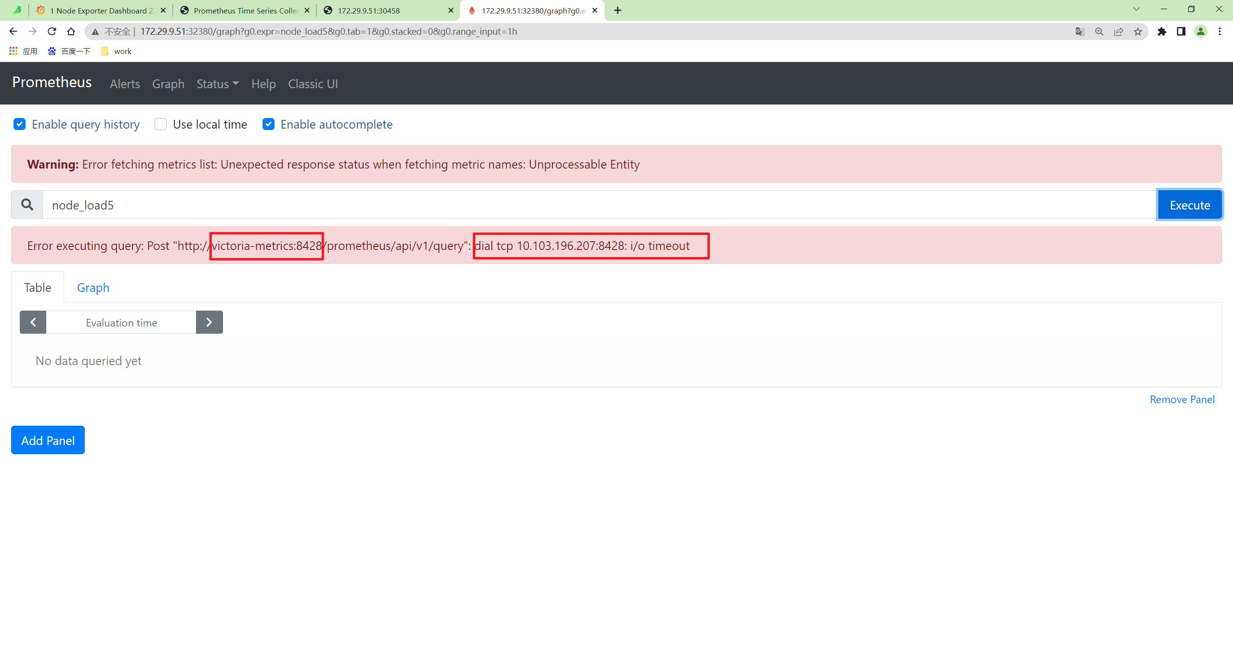Click the translate page icon in address bar
The width and height of the screenshot is (1233, 667).
click(1080, 31)
